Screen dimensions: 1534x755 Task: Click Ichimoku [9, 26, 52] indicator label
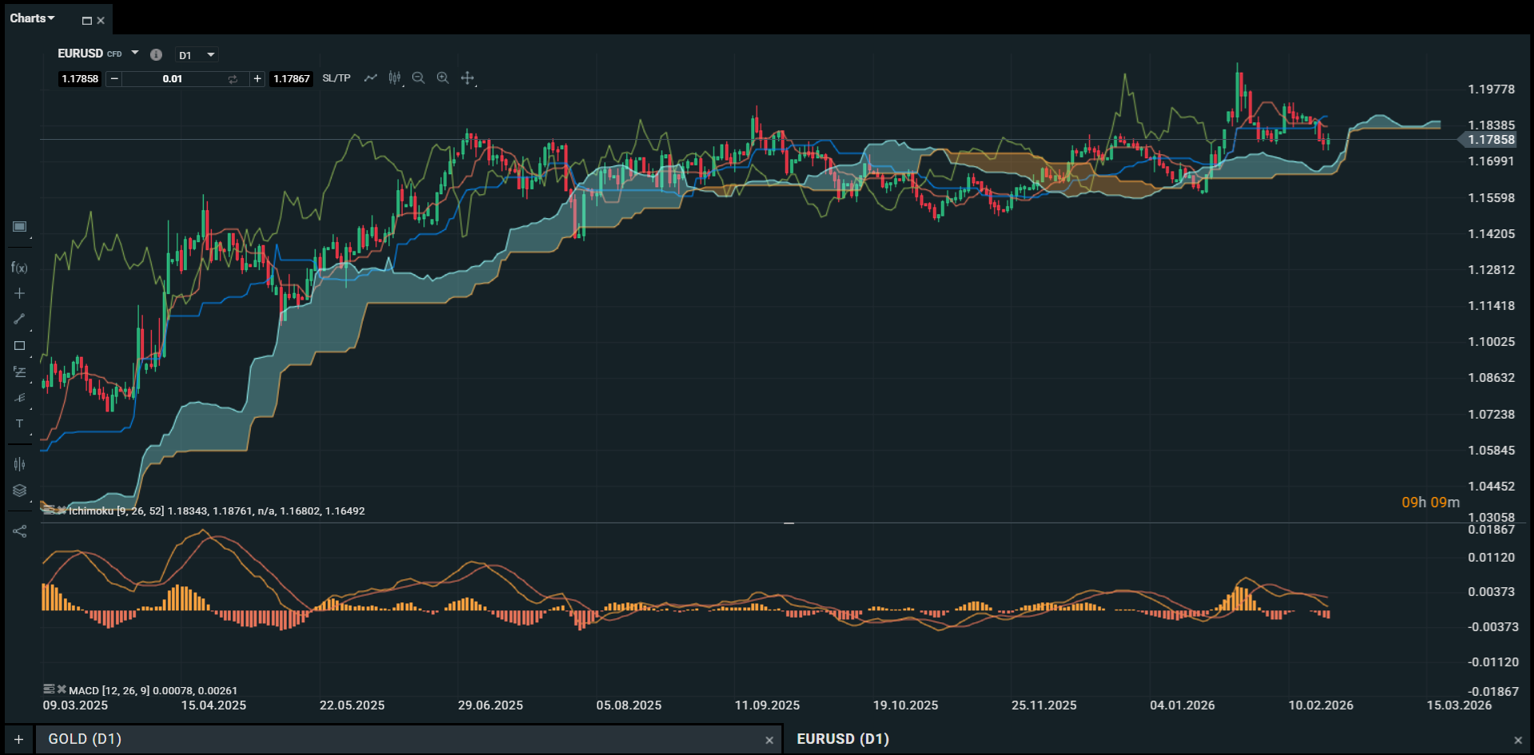pos(217,511)
